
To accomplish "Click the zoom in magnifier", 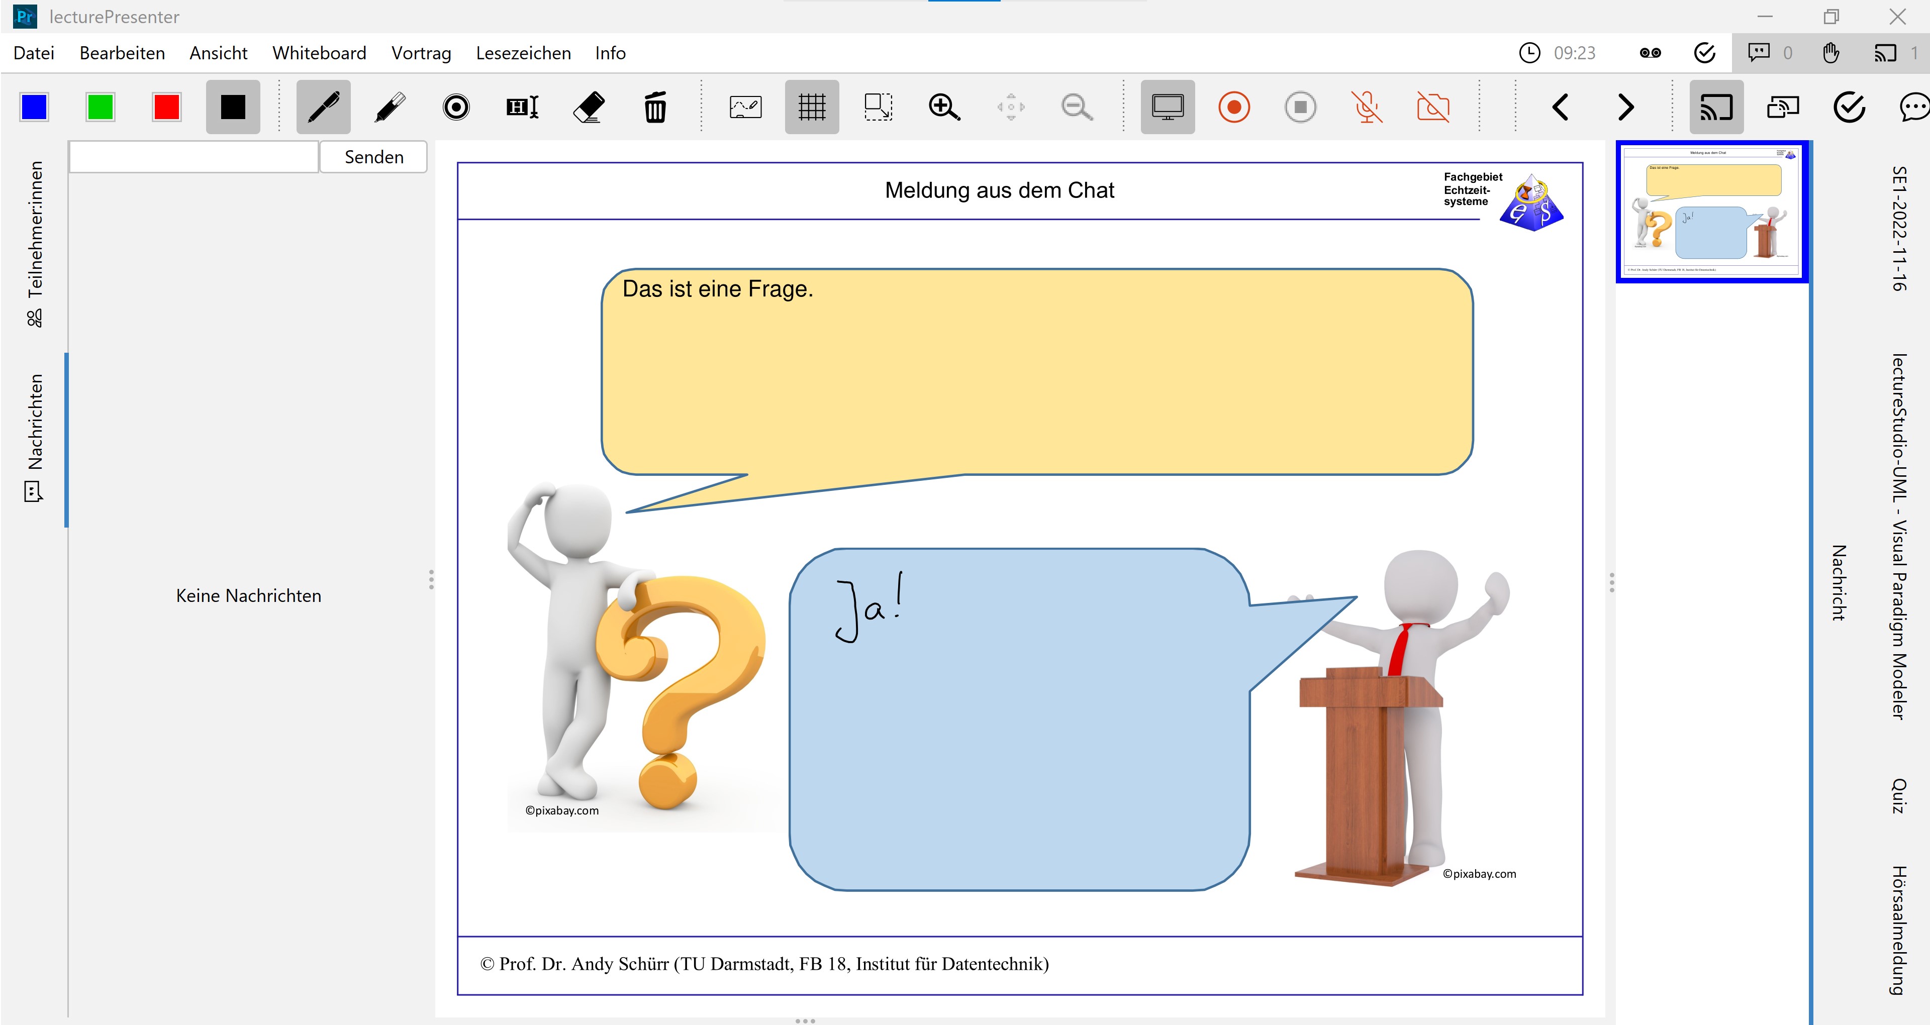I will point(944,107).
